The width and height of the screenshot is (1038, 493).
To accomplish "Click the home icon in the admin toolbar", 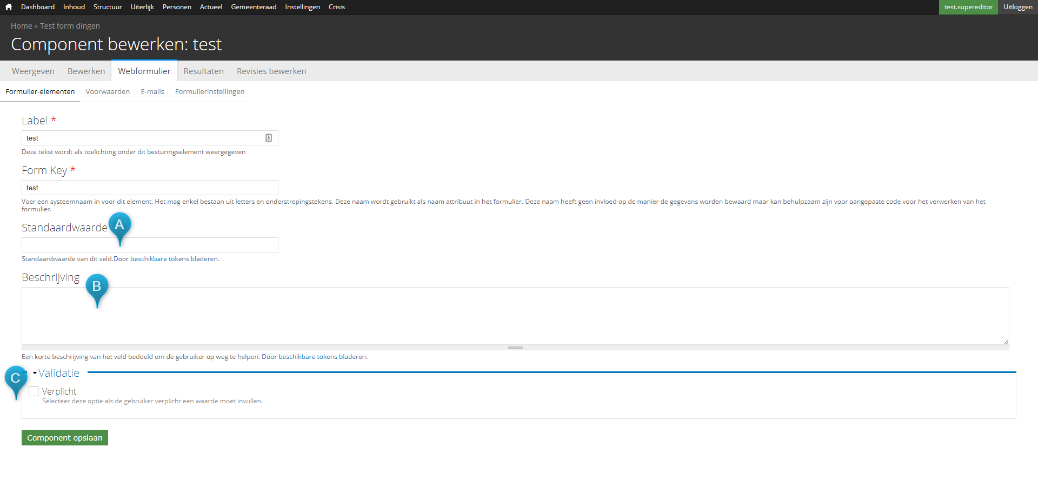I will coord(9,7).
